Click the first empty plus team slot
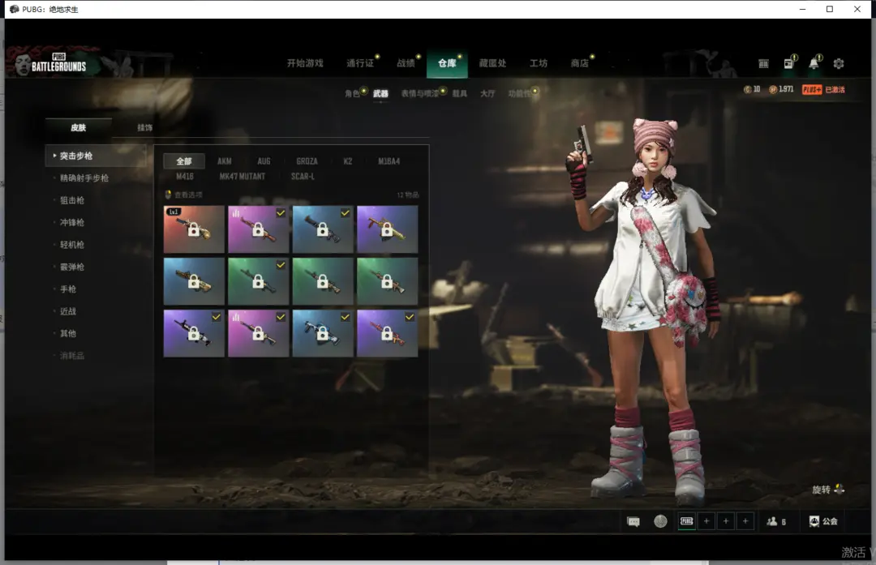 click(x=706, y=521)
